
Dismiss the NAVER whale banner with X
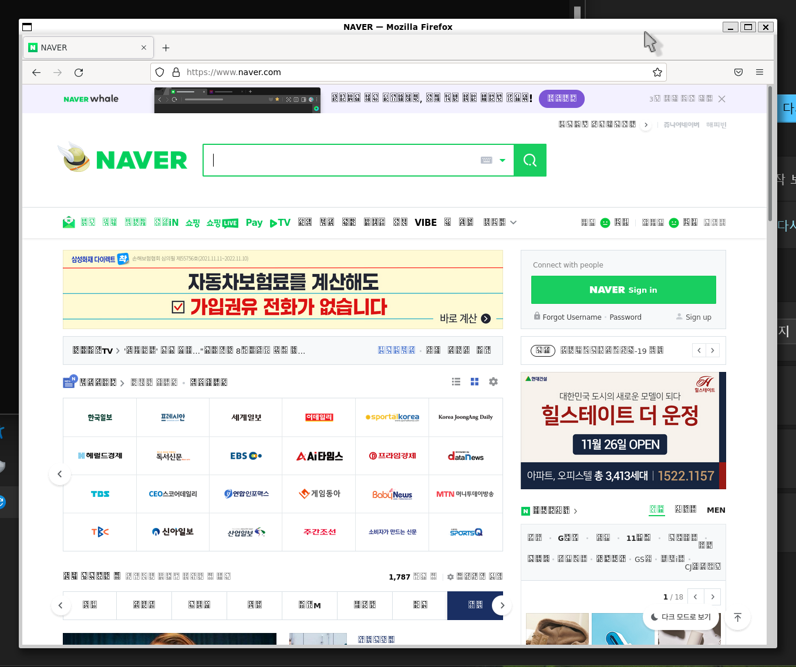click(x=722, y=99)
